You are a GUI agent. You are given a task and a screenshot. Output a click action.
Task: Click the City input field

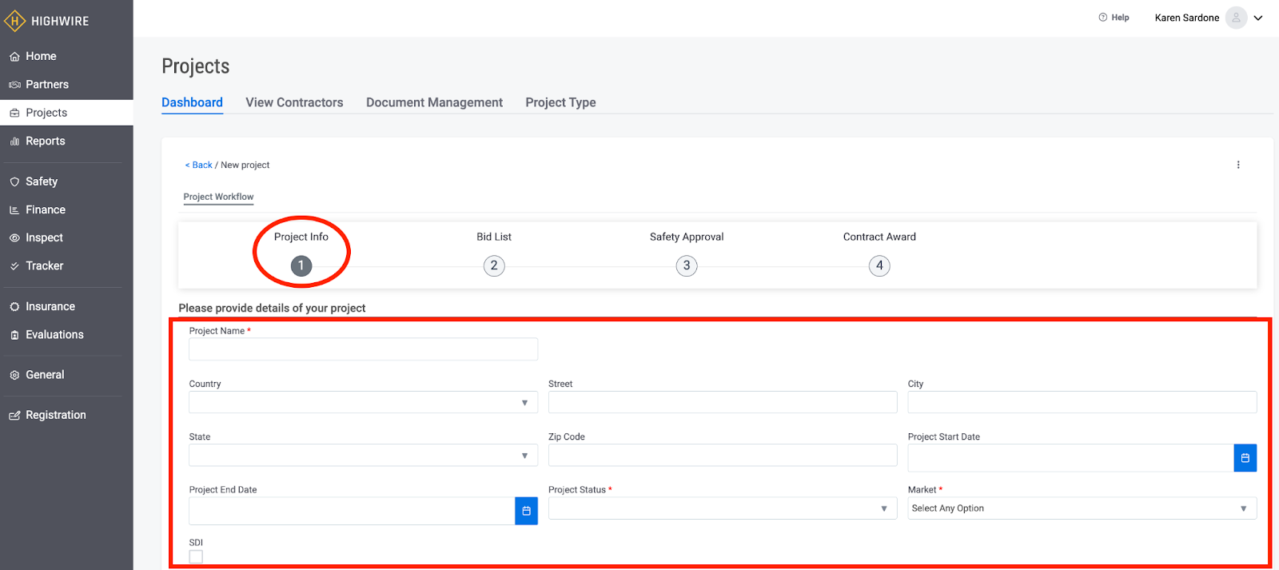click(1082, 402)
